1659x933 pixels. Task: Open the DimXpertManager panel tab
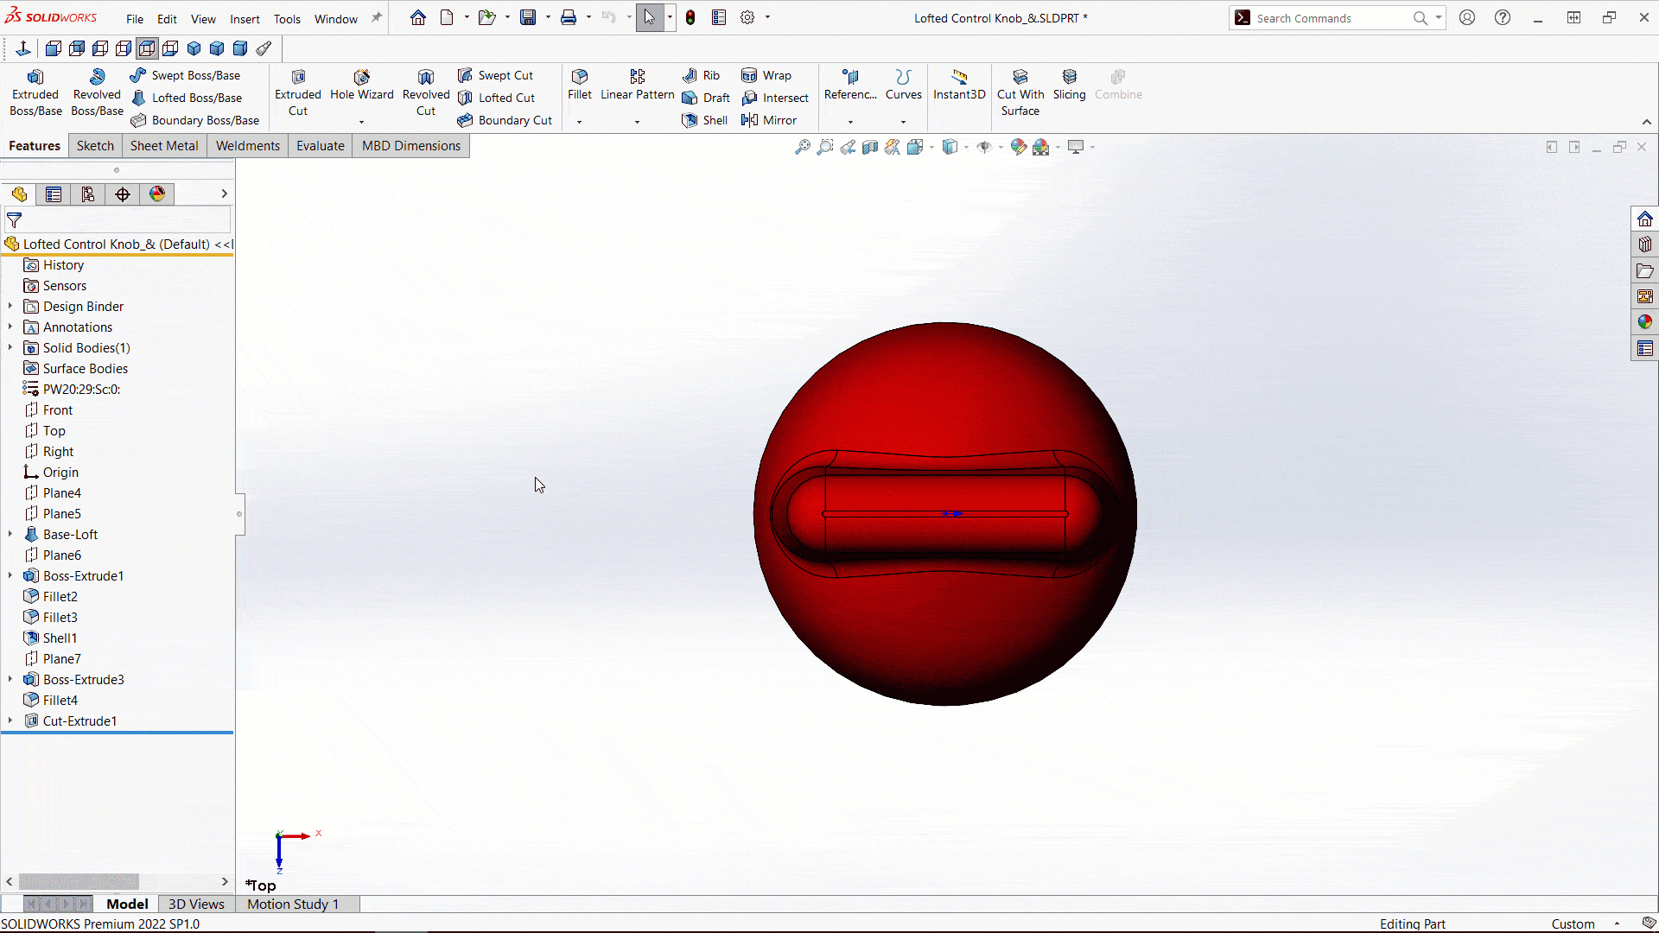(123, 194)
